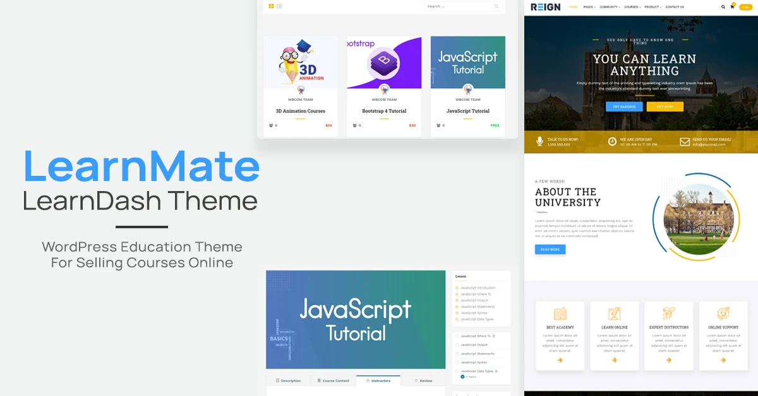The height and width of the screenshot is (396, 758).
Task: Expand the 5 Topics chevron under Data Types
Action: coord(462,376)
